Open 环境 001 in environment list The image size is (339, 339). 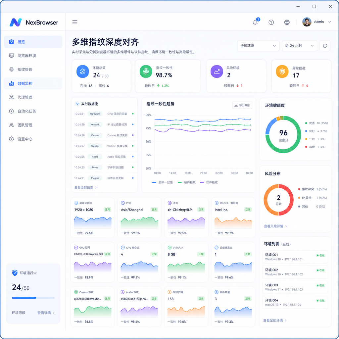pos(295,257)
